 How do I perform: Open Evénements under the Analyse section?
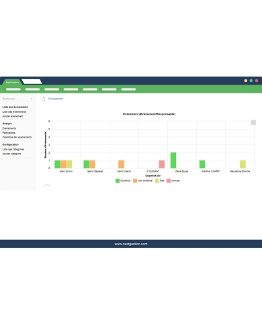coord(9,128)
